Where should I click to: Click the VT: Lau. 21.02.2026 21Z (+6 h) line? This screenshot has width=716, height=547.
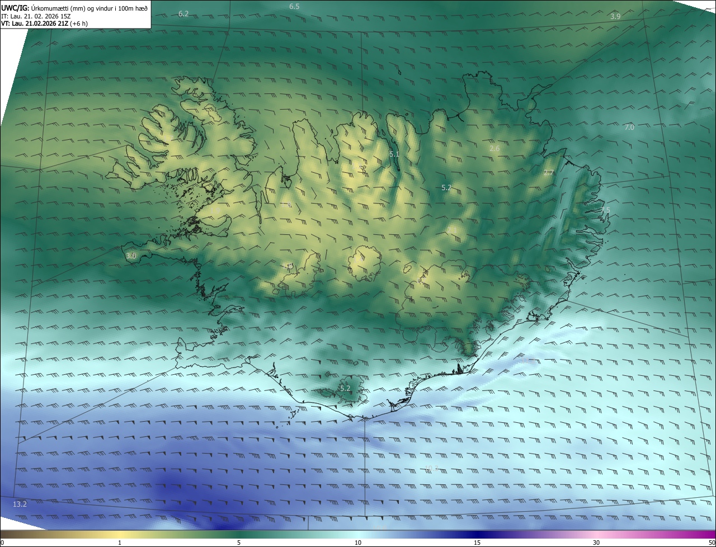point(44,23)
